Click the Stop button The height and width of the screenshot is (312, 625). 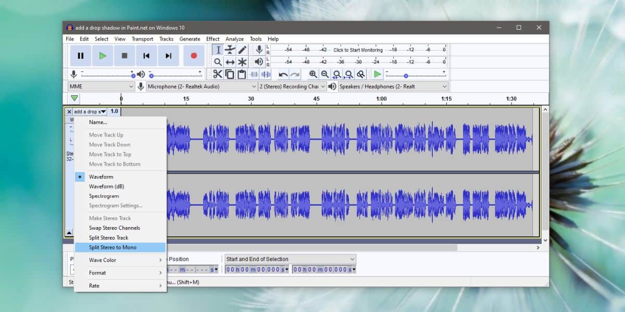pos(124,56)
